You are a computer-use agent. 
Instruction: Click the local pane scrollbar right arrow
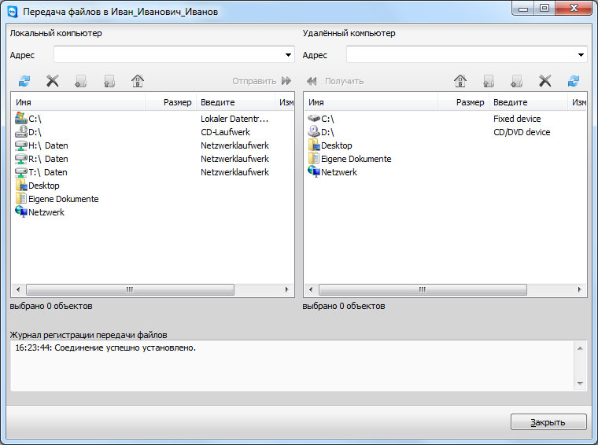(286, 289)
